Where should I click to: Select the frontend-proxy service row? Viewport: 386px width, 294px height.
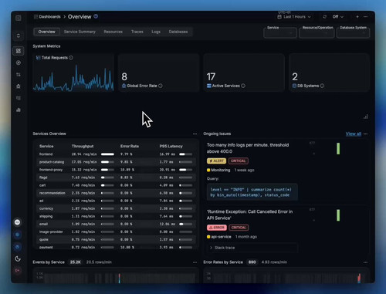(x=116, y=170)
